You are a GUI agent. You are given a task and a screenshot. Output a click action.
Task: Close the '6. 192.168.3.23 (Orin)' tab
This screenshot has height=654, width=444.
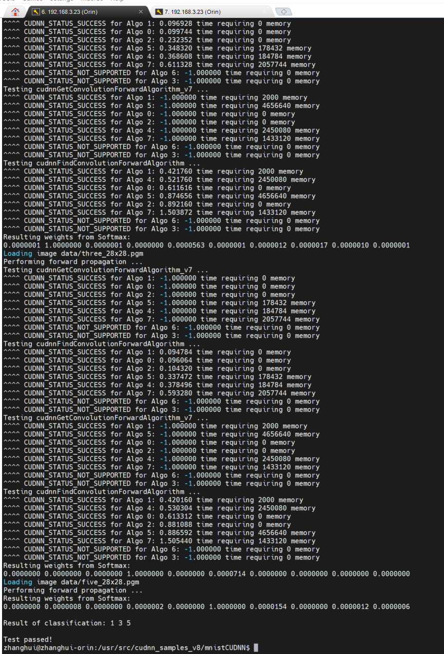point(141,11)
